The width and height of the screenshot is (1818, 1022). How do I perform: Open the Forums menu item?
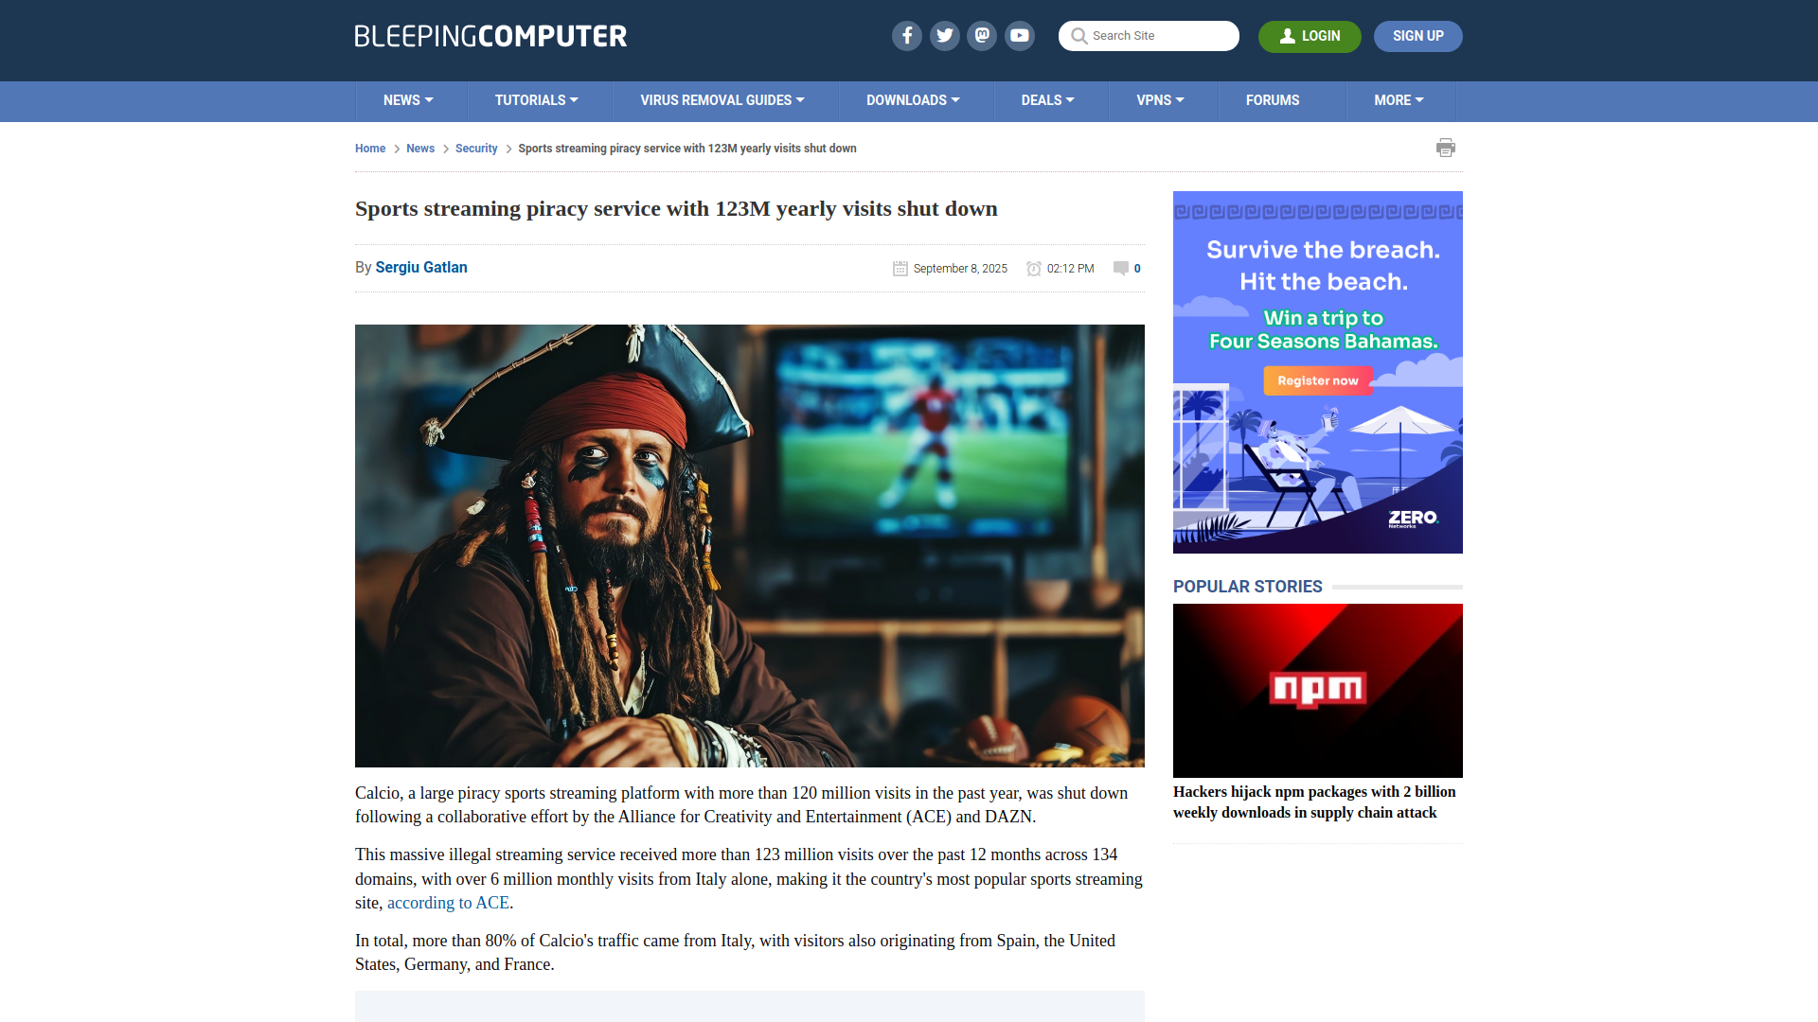pyautogui.click(x=1273, y=100)
